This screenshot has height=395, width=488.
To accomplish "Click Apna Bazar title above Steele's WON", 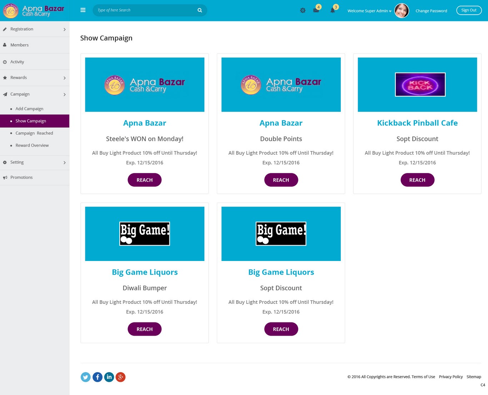I will tap(145, 123).
